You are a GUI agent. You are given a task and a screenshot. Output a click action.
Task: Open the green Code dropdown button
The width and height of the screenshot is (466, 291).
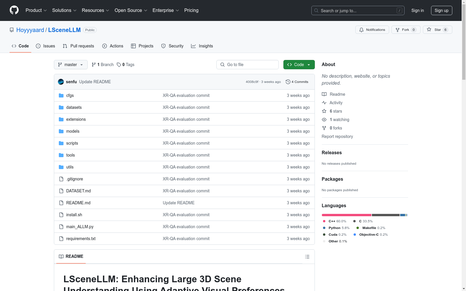(x=299, y=65)
